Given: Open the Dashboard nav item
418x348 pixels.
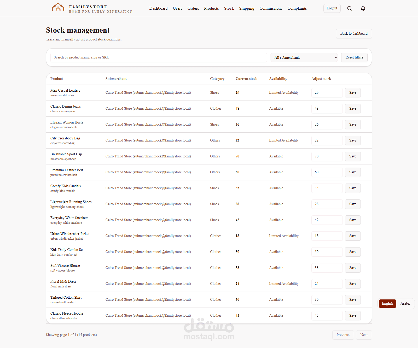Looking at the screenshot, I should 158,8.
